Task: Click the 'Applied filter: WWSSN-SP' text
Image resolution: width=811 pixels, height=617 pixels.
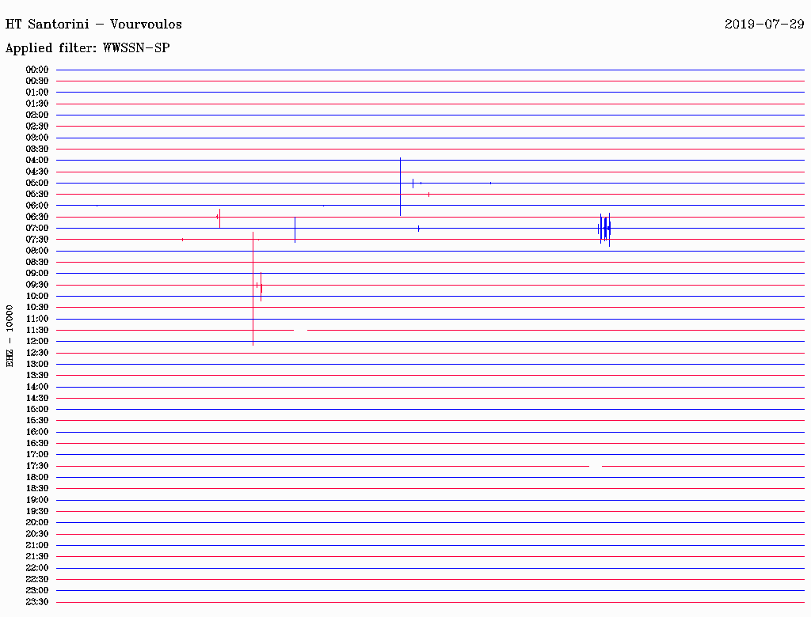Action: pos(87,48)
